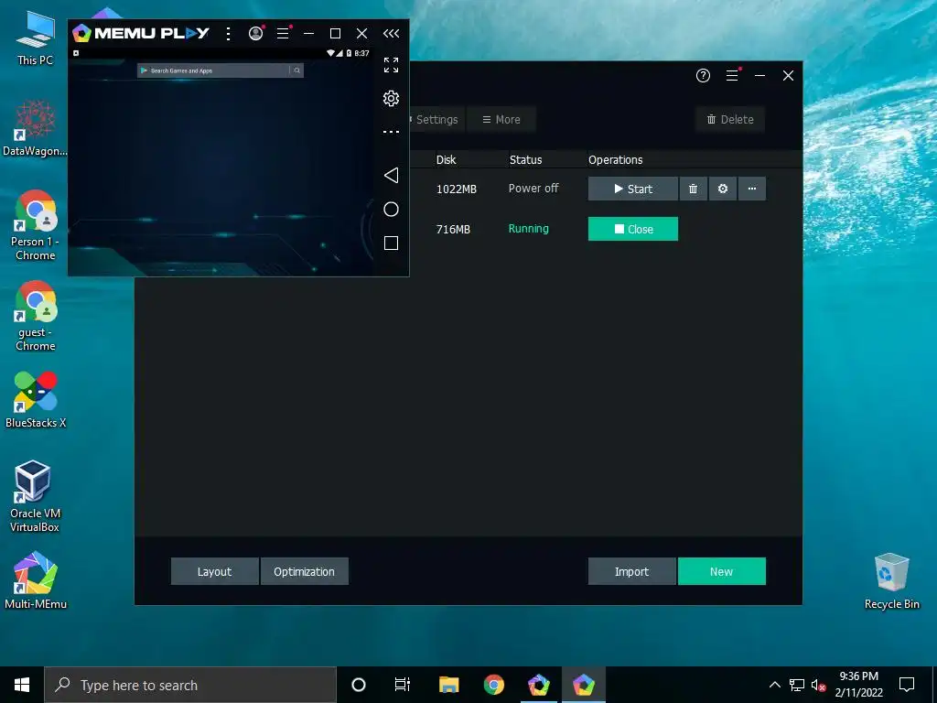Select the Recycle Bin desktop icon
This screenshot has width=937, height=703.
pyautogui.click(x=891, y=581)
